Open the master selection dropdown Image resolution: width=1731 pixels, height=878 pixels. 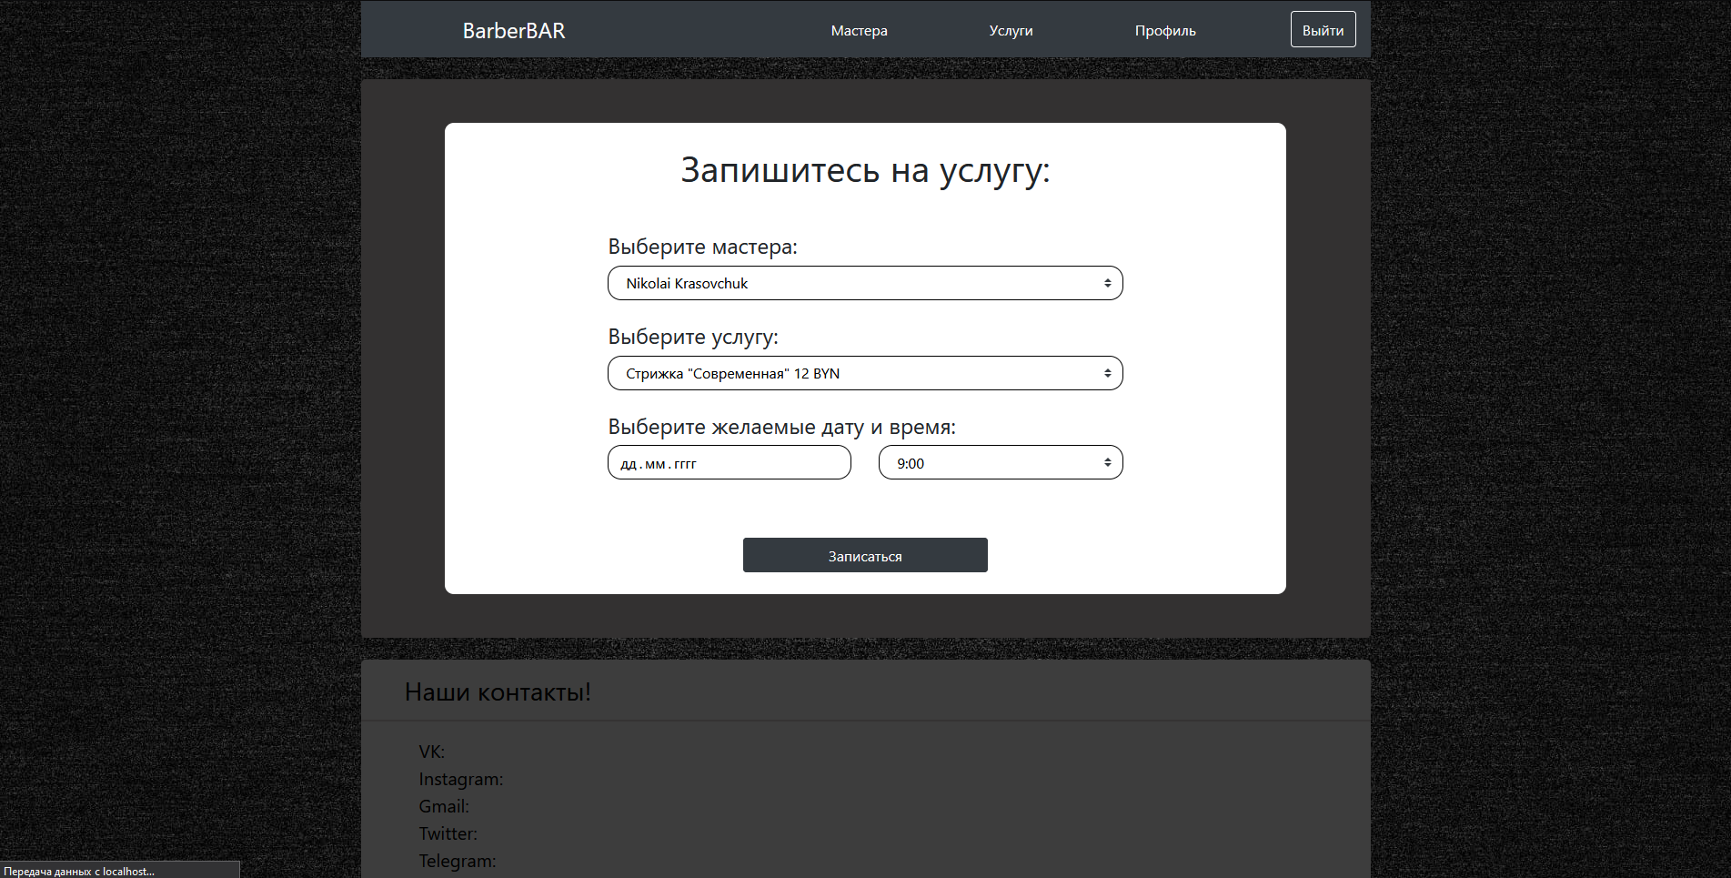[864, 283]
